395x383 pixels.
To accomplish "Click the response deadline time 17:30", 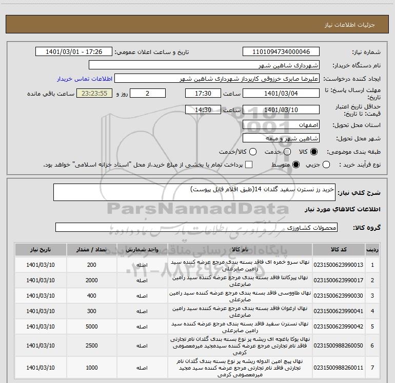I will pyautogui.click(x=203, y=93).
